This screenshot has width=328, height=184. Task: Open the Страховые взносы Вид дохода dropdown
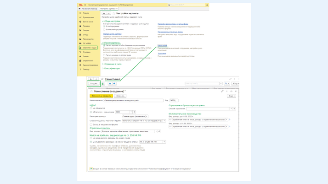coord(156,131)
